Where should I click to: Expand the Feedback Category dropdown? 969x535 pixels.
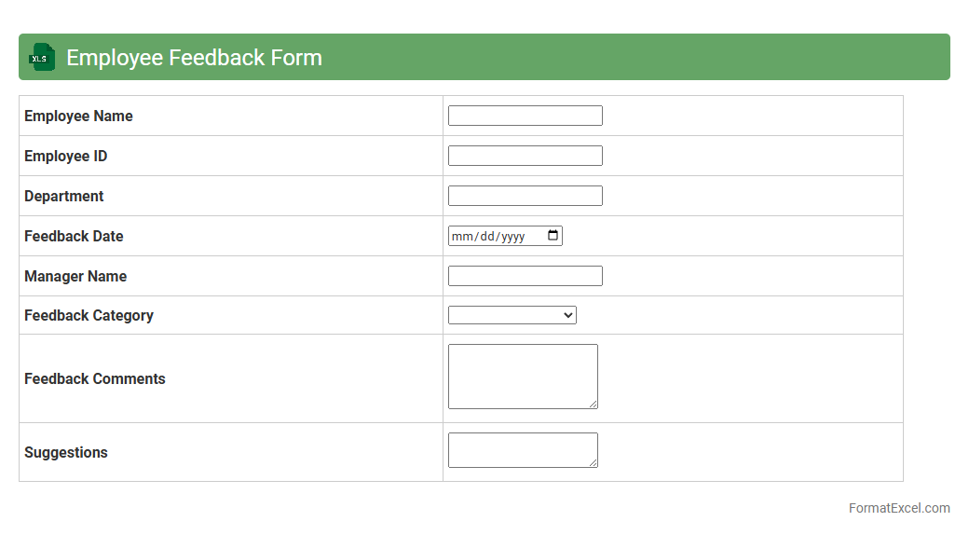512,315
